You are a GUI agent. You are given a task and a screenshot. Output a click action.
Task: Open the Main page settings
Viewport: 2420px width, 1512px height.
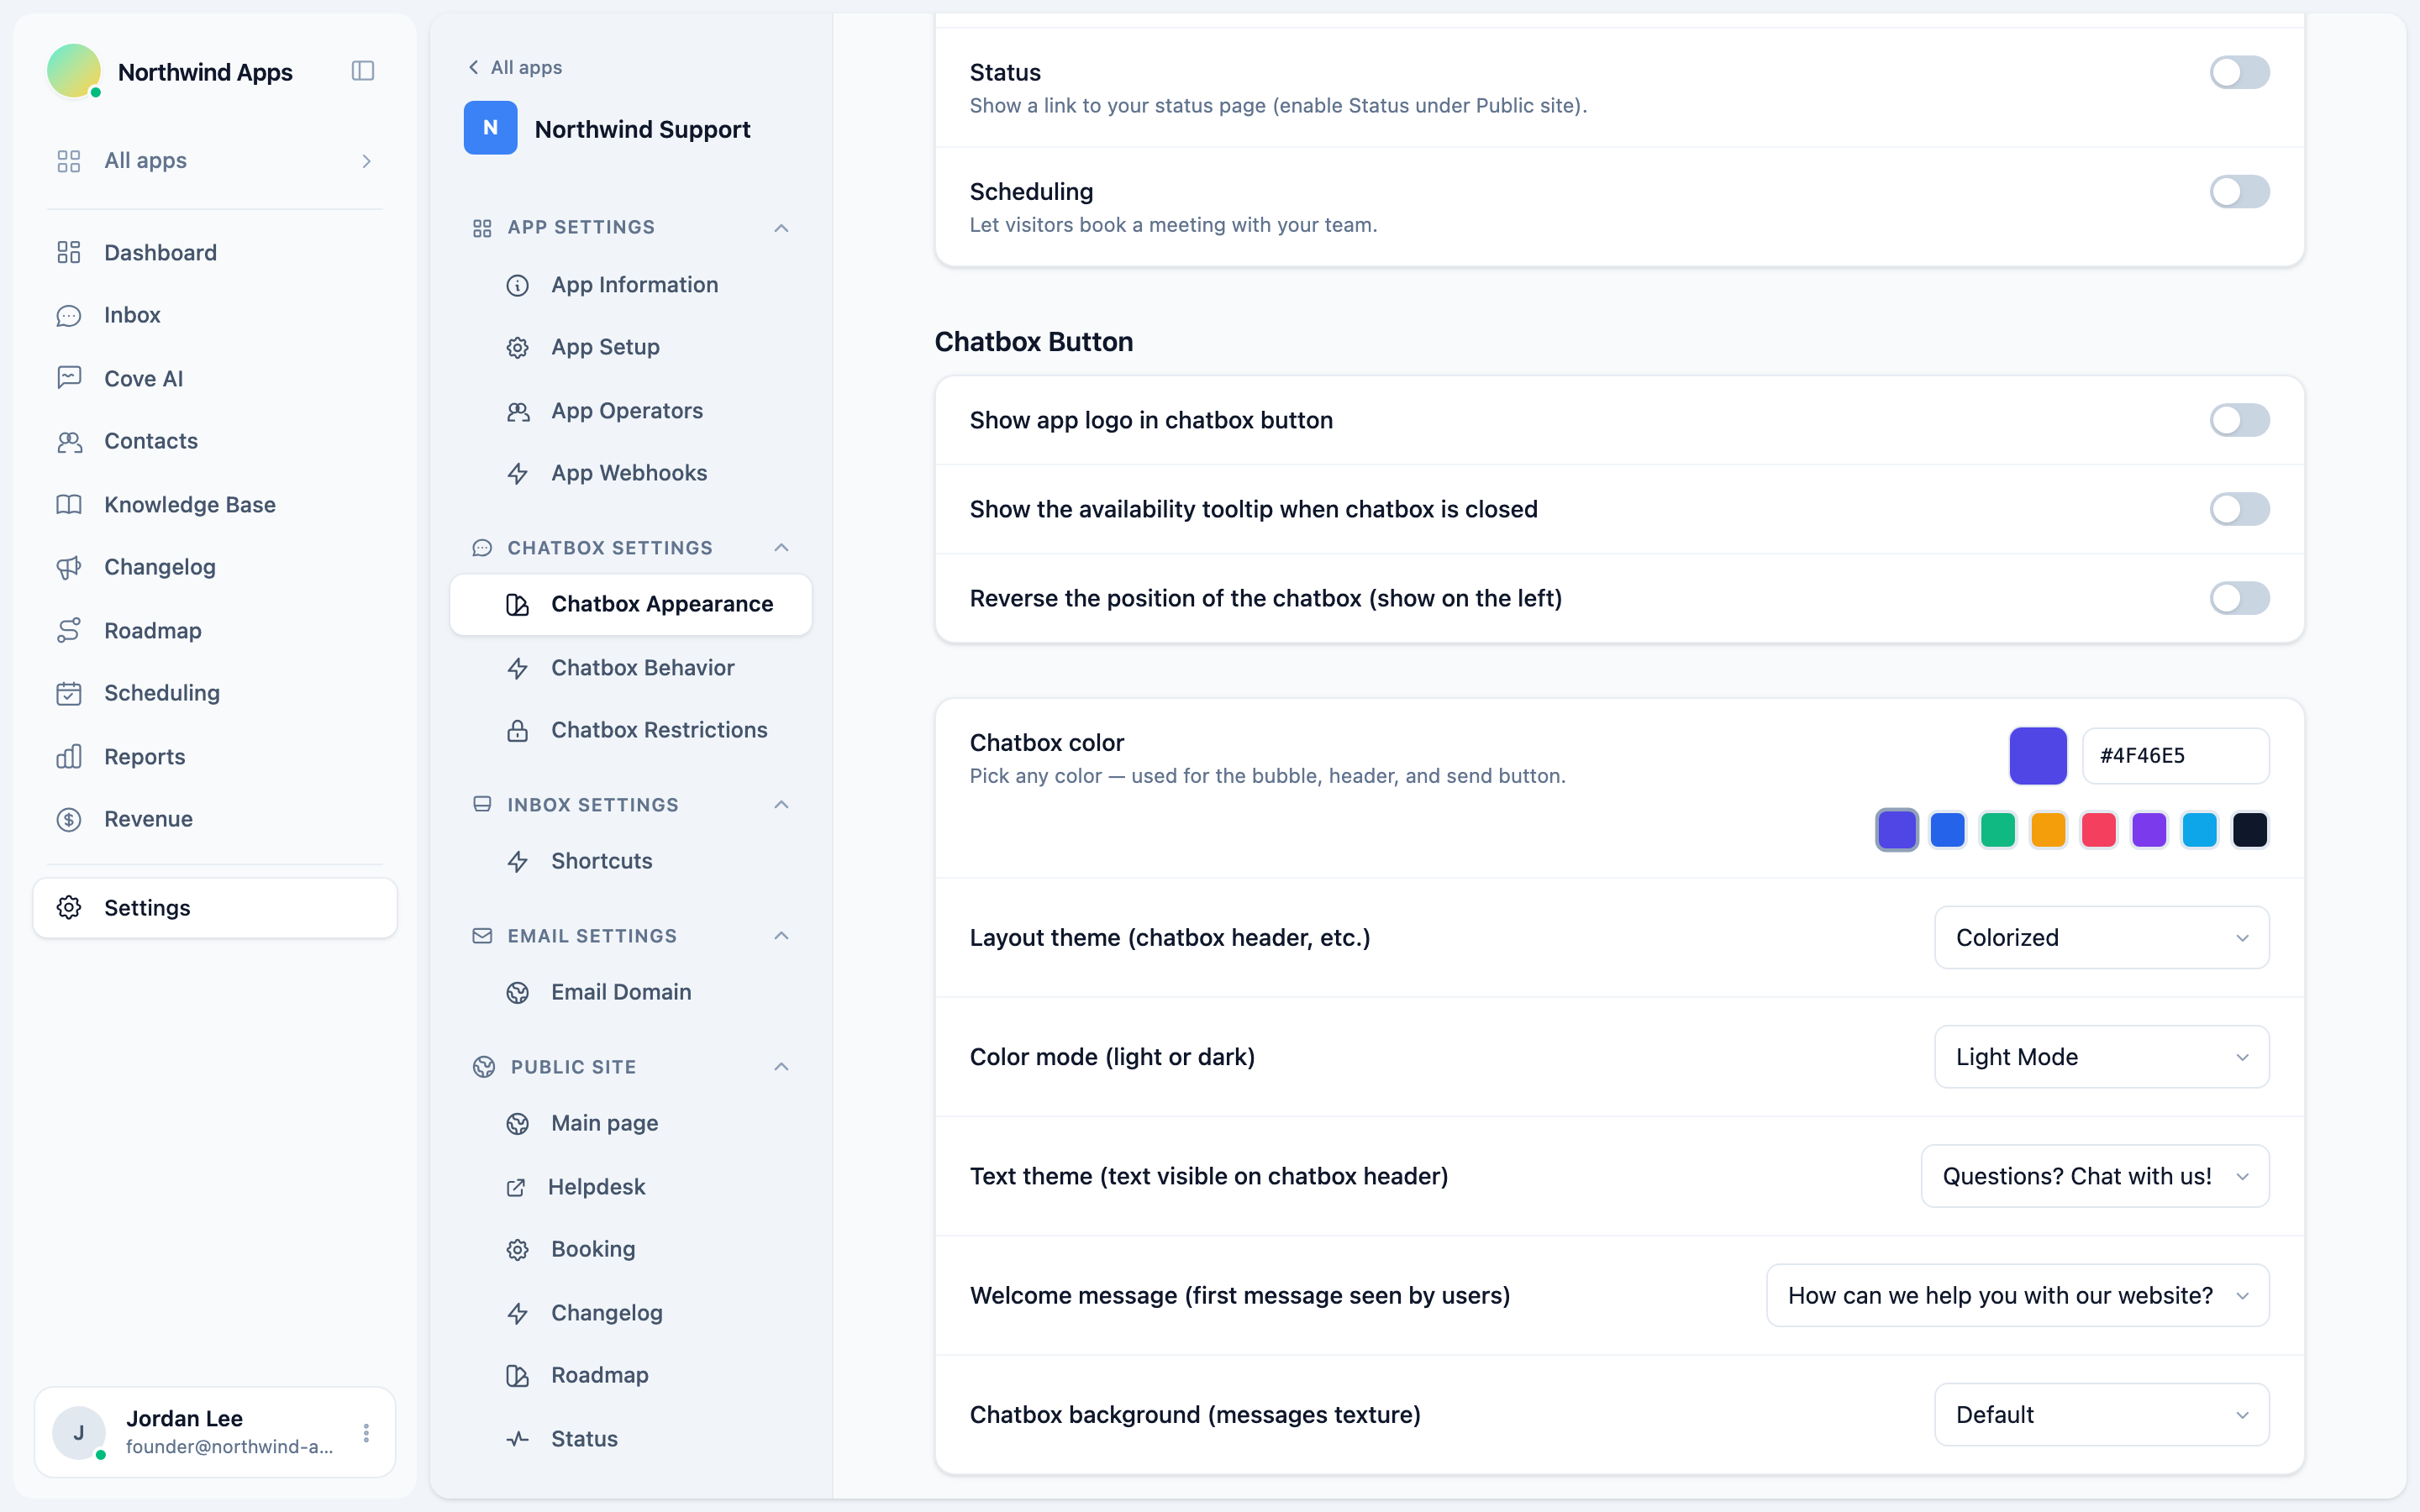pyautogui.click(x=631, y=1123)
